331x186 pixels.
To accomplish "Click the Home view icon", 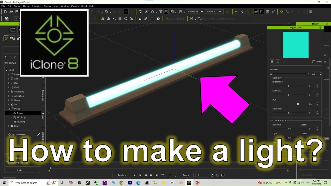I will (x=153, y=12).
